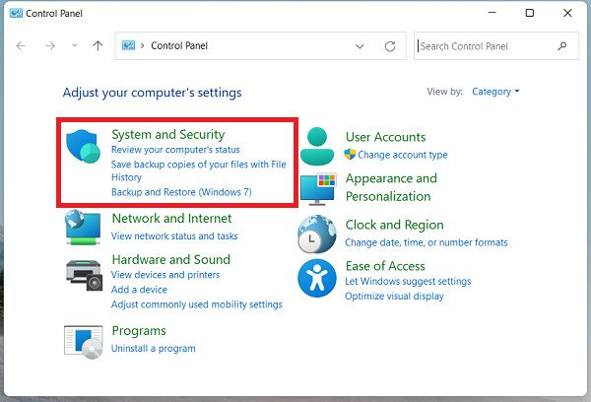Open the User Accounts person icon
Screen dimensions: 591x402
317,146
